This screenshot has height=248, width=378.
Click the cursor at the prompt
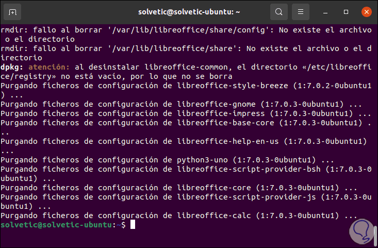coord(133,225)
